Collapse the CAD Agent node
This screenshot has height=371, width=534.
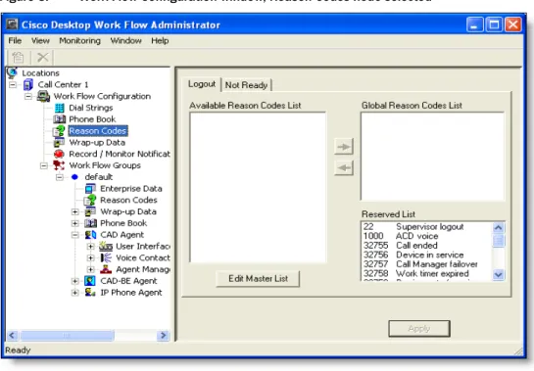[75, 235]
